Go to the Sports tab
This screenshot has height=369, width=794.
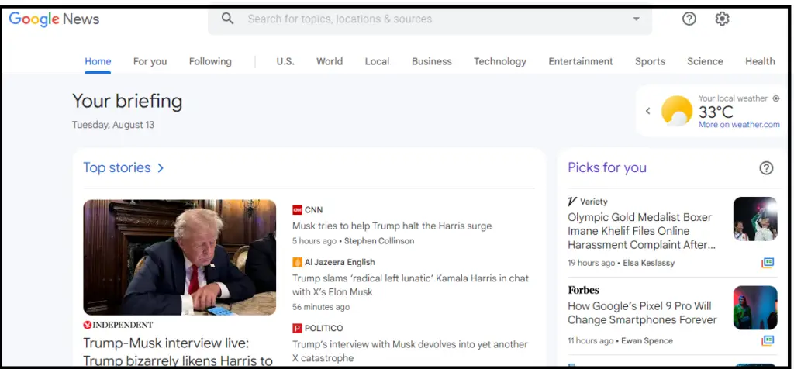point(650,61)
